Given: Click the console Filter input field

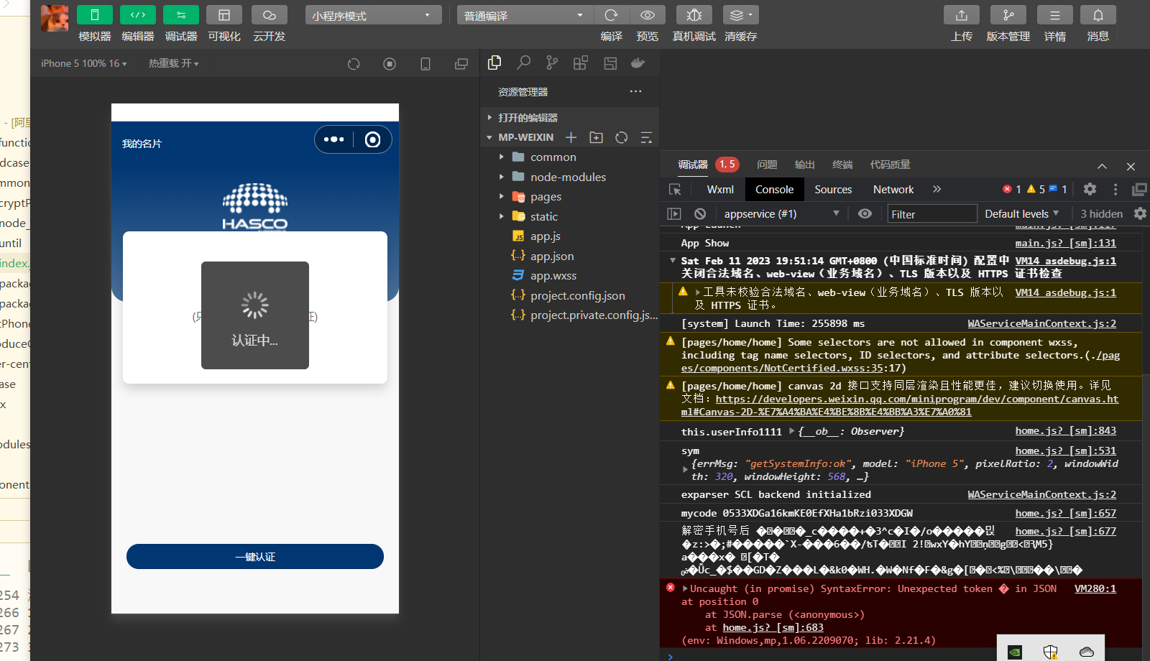Looking at the screenshot, I should [x=931, y=214].
